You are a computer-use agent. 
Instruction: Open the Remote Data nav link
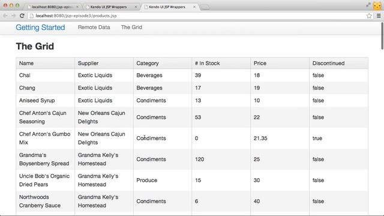[x=94, y=27]
